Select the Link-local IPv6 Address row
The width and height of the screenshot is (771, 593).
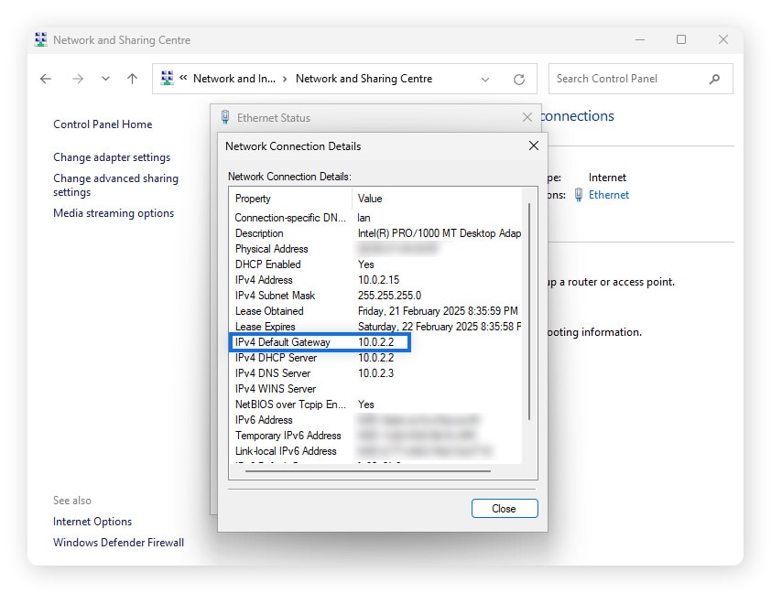375,451
